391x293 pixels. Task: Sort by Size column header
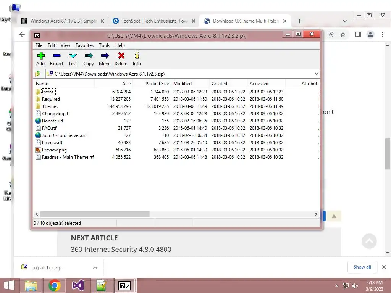(x=113, y=84)
